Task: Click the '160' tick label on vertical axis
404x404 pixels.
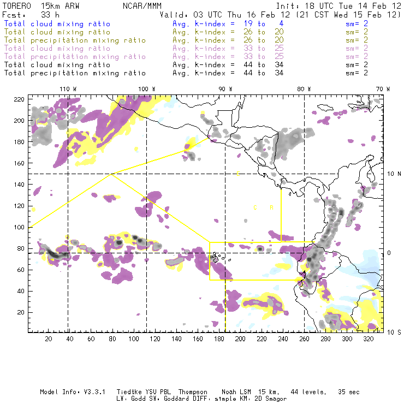Action: click(19, 163)
